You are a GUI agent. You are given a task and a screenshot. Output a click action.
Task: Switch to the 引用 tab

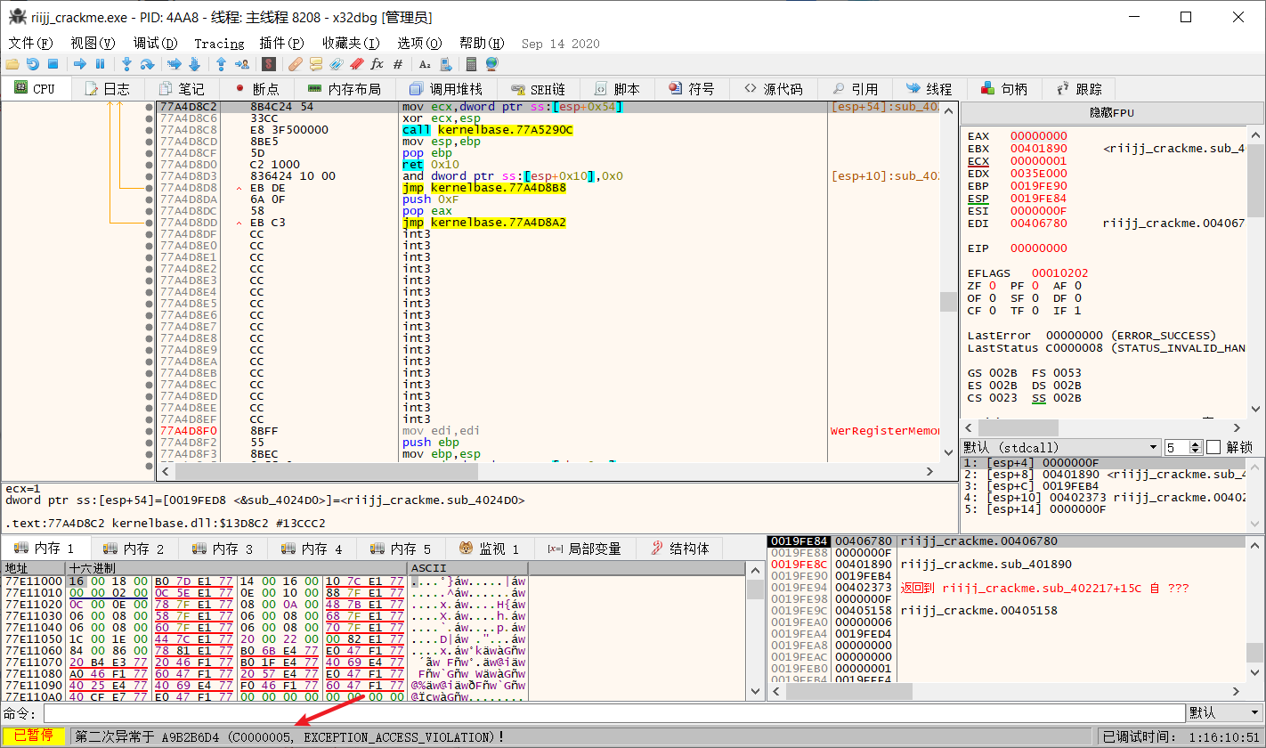click(855, 89)
